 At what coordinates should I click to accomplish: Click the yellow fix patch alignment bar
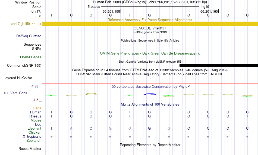150,23
